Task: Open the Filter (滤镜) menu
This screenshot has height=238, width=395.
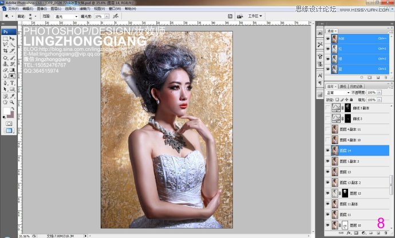Action: (x=85, y=9)
